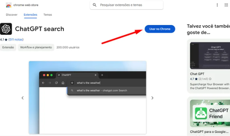Switch to the Discover tab

pos(11,15)
